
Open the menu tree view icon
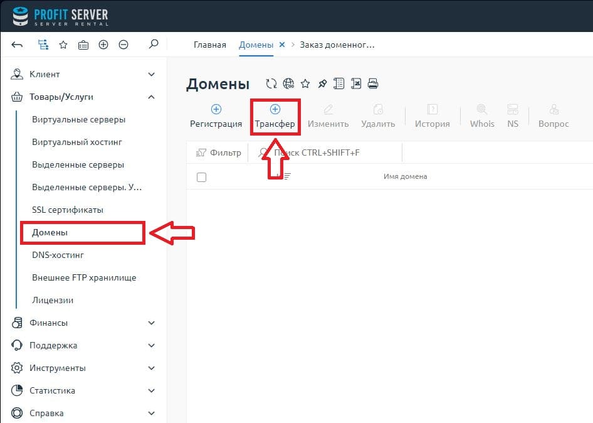tap(43, 45)
